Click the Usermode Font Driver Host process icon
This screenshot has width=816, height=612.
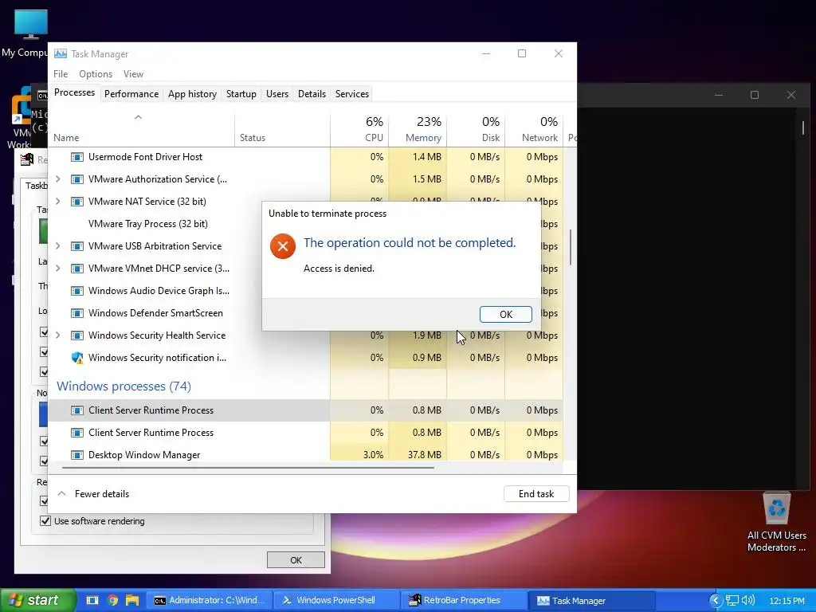[x=77, y=157]
